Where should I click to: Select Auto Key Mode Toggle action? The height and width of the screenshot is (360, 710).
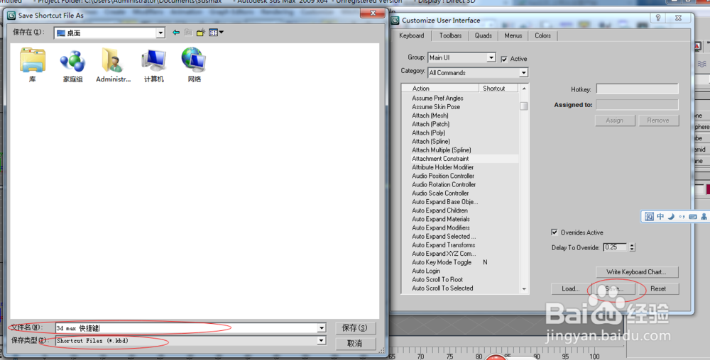coord(442,262)
